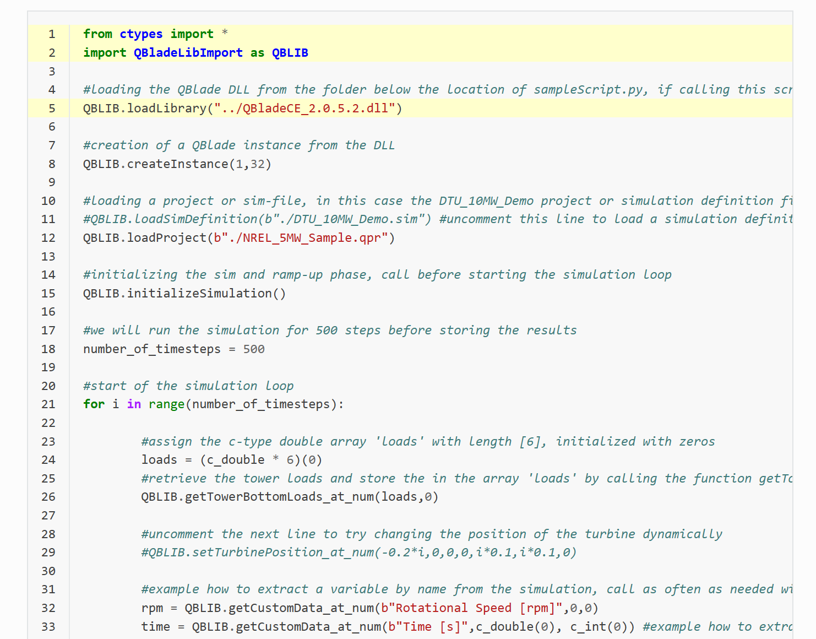
Task: Click 'from ctypes import *' on line 1
Action: pyautogui.click(x=155, y=34)
